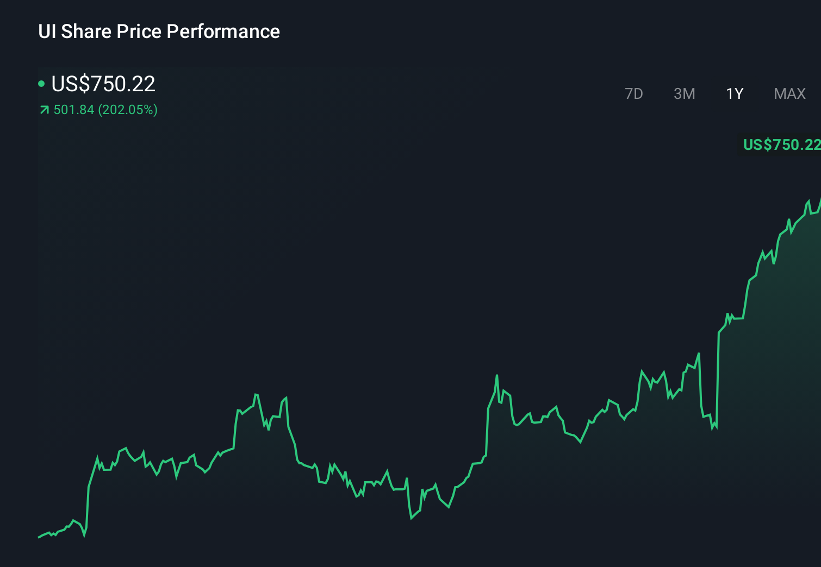Viewport: 821px width, 567px height.
Task: Click the upward arrow icon next to 501.84
Action: 45,110
